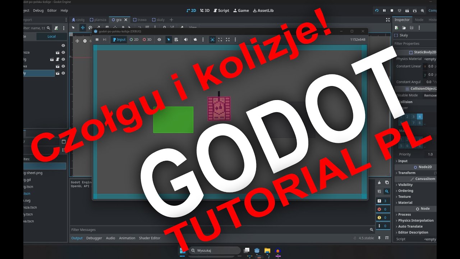Image resolution: width=460 pixels, height=259 pixels.
Task: Enable collision layer bit 3
Action: pos(414,117)
